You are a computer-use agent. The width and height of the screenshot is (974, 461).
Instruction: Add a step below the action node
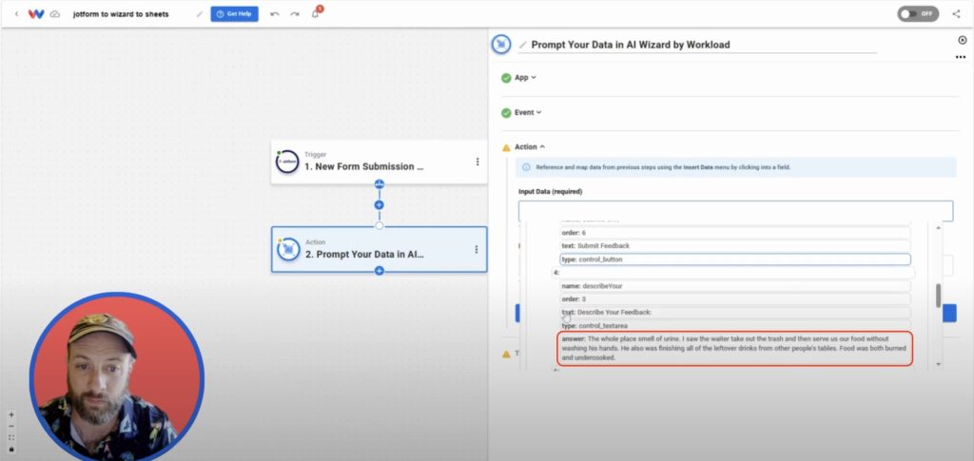tap(379, 271)
